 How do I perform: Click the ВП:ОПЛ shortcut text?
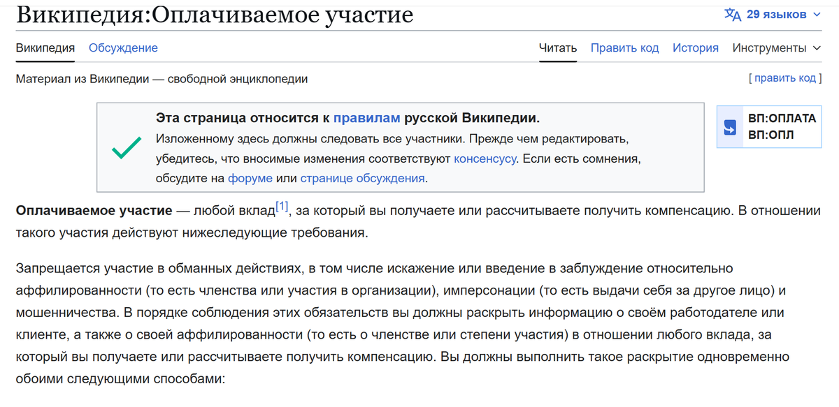coord(770,135)
